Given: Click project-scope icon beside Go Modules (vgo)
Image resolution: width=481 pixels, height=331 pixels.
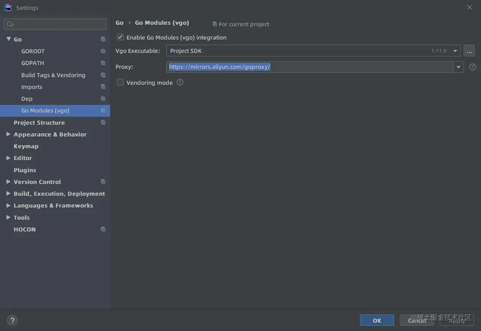Looking at the screenshot, I should click(x=103, y=110).
